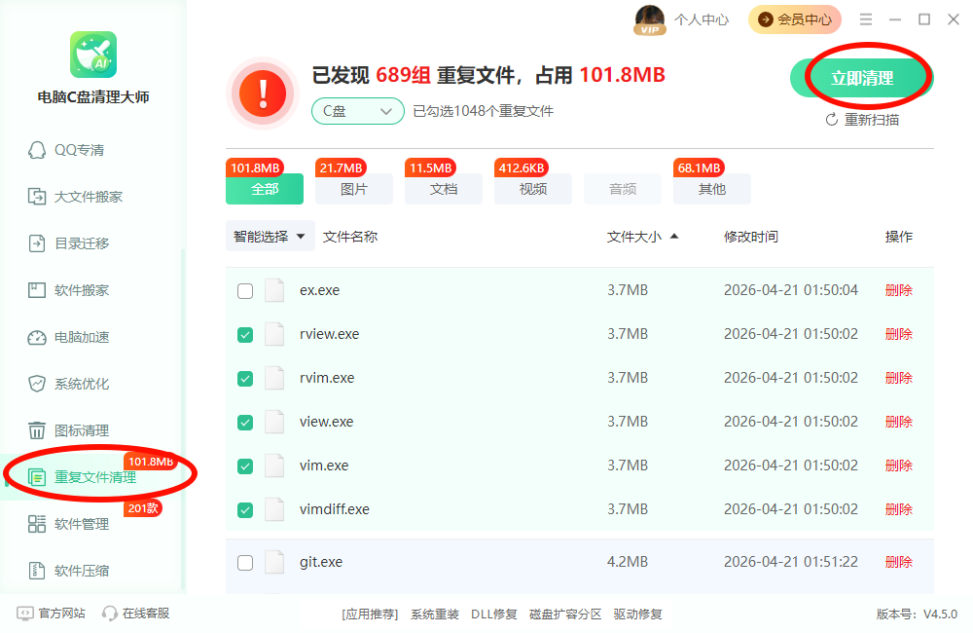Select the 全部 tab
973x633 pixels.
tap(265, 189)
